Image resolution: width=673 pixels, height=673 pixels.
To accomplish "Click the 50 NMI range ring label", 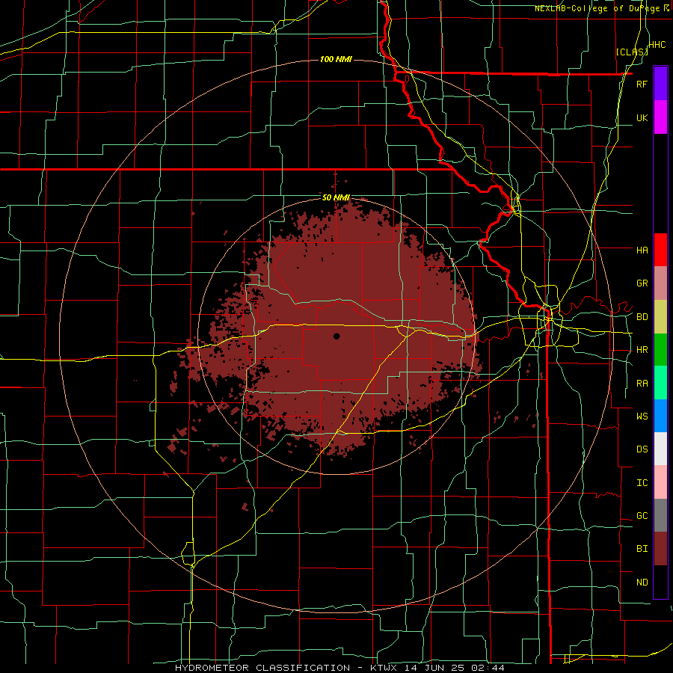I will click(x=336, y=197).
